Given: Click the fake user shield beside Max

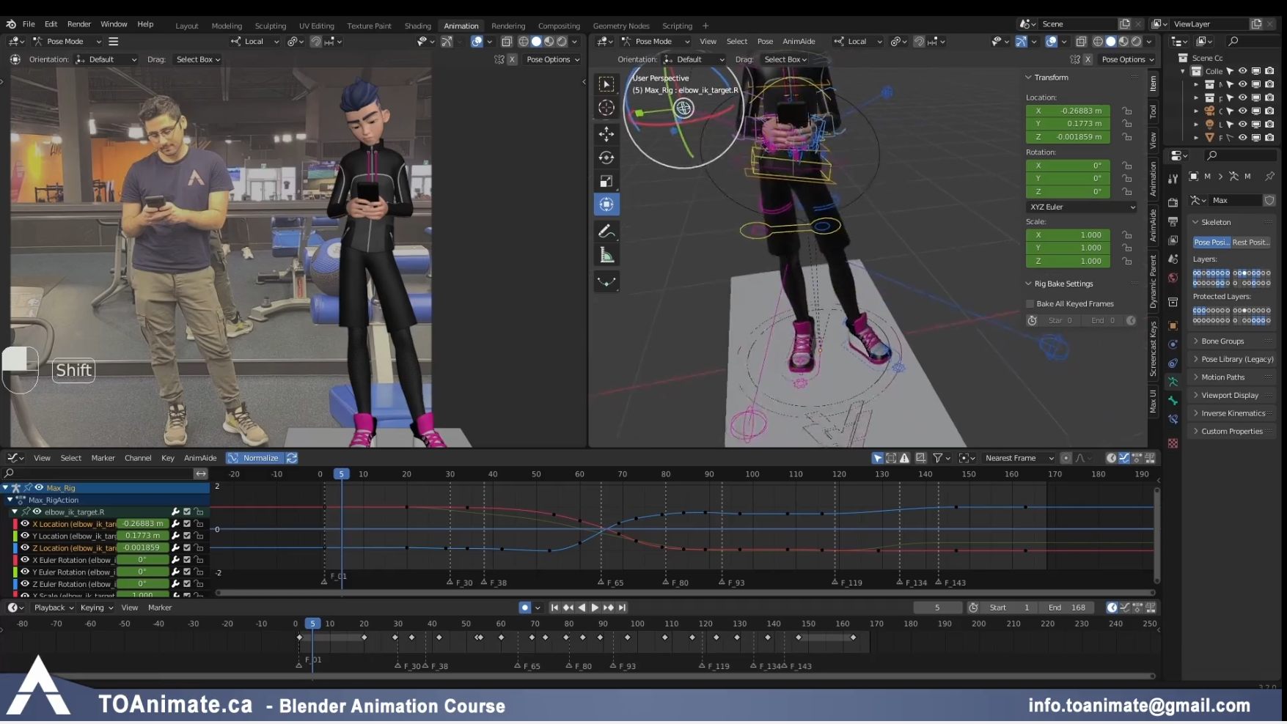Looking at the screenshot, I should (1269, 200).
